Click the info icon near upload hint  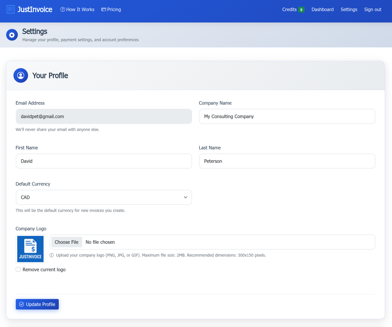[52, 255]
